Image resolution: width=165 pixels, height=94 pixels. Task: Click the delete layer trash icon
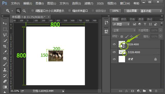tap(156, 91)
